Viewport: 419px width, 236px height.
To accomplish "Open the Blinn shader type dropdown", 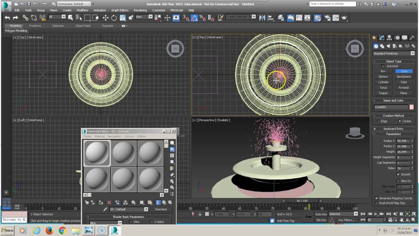I will click(x=105, y=223).
